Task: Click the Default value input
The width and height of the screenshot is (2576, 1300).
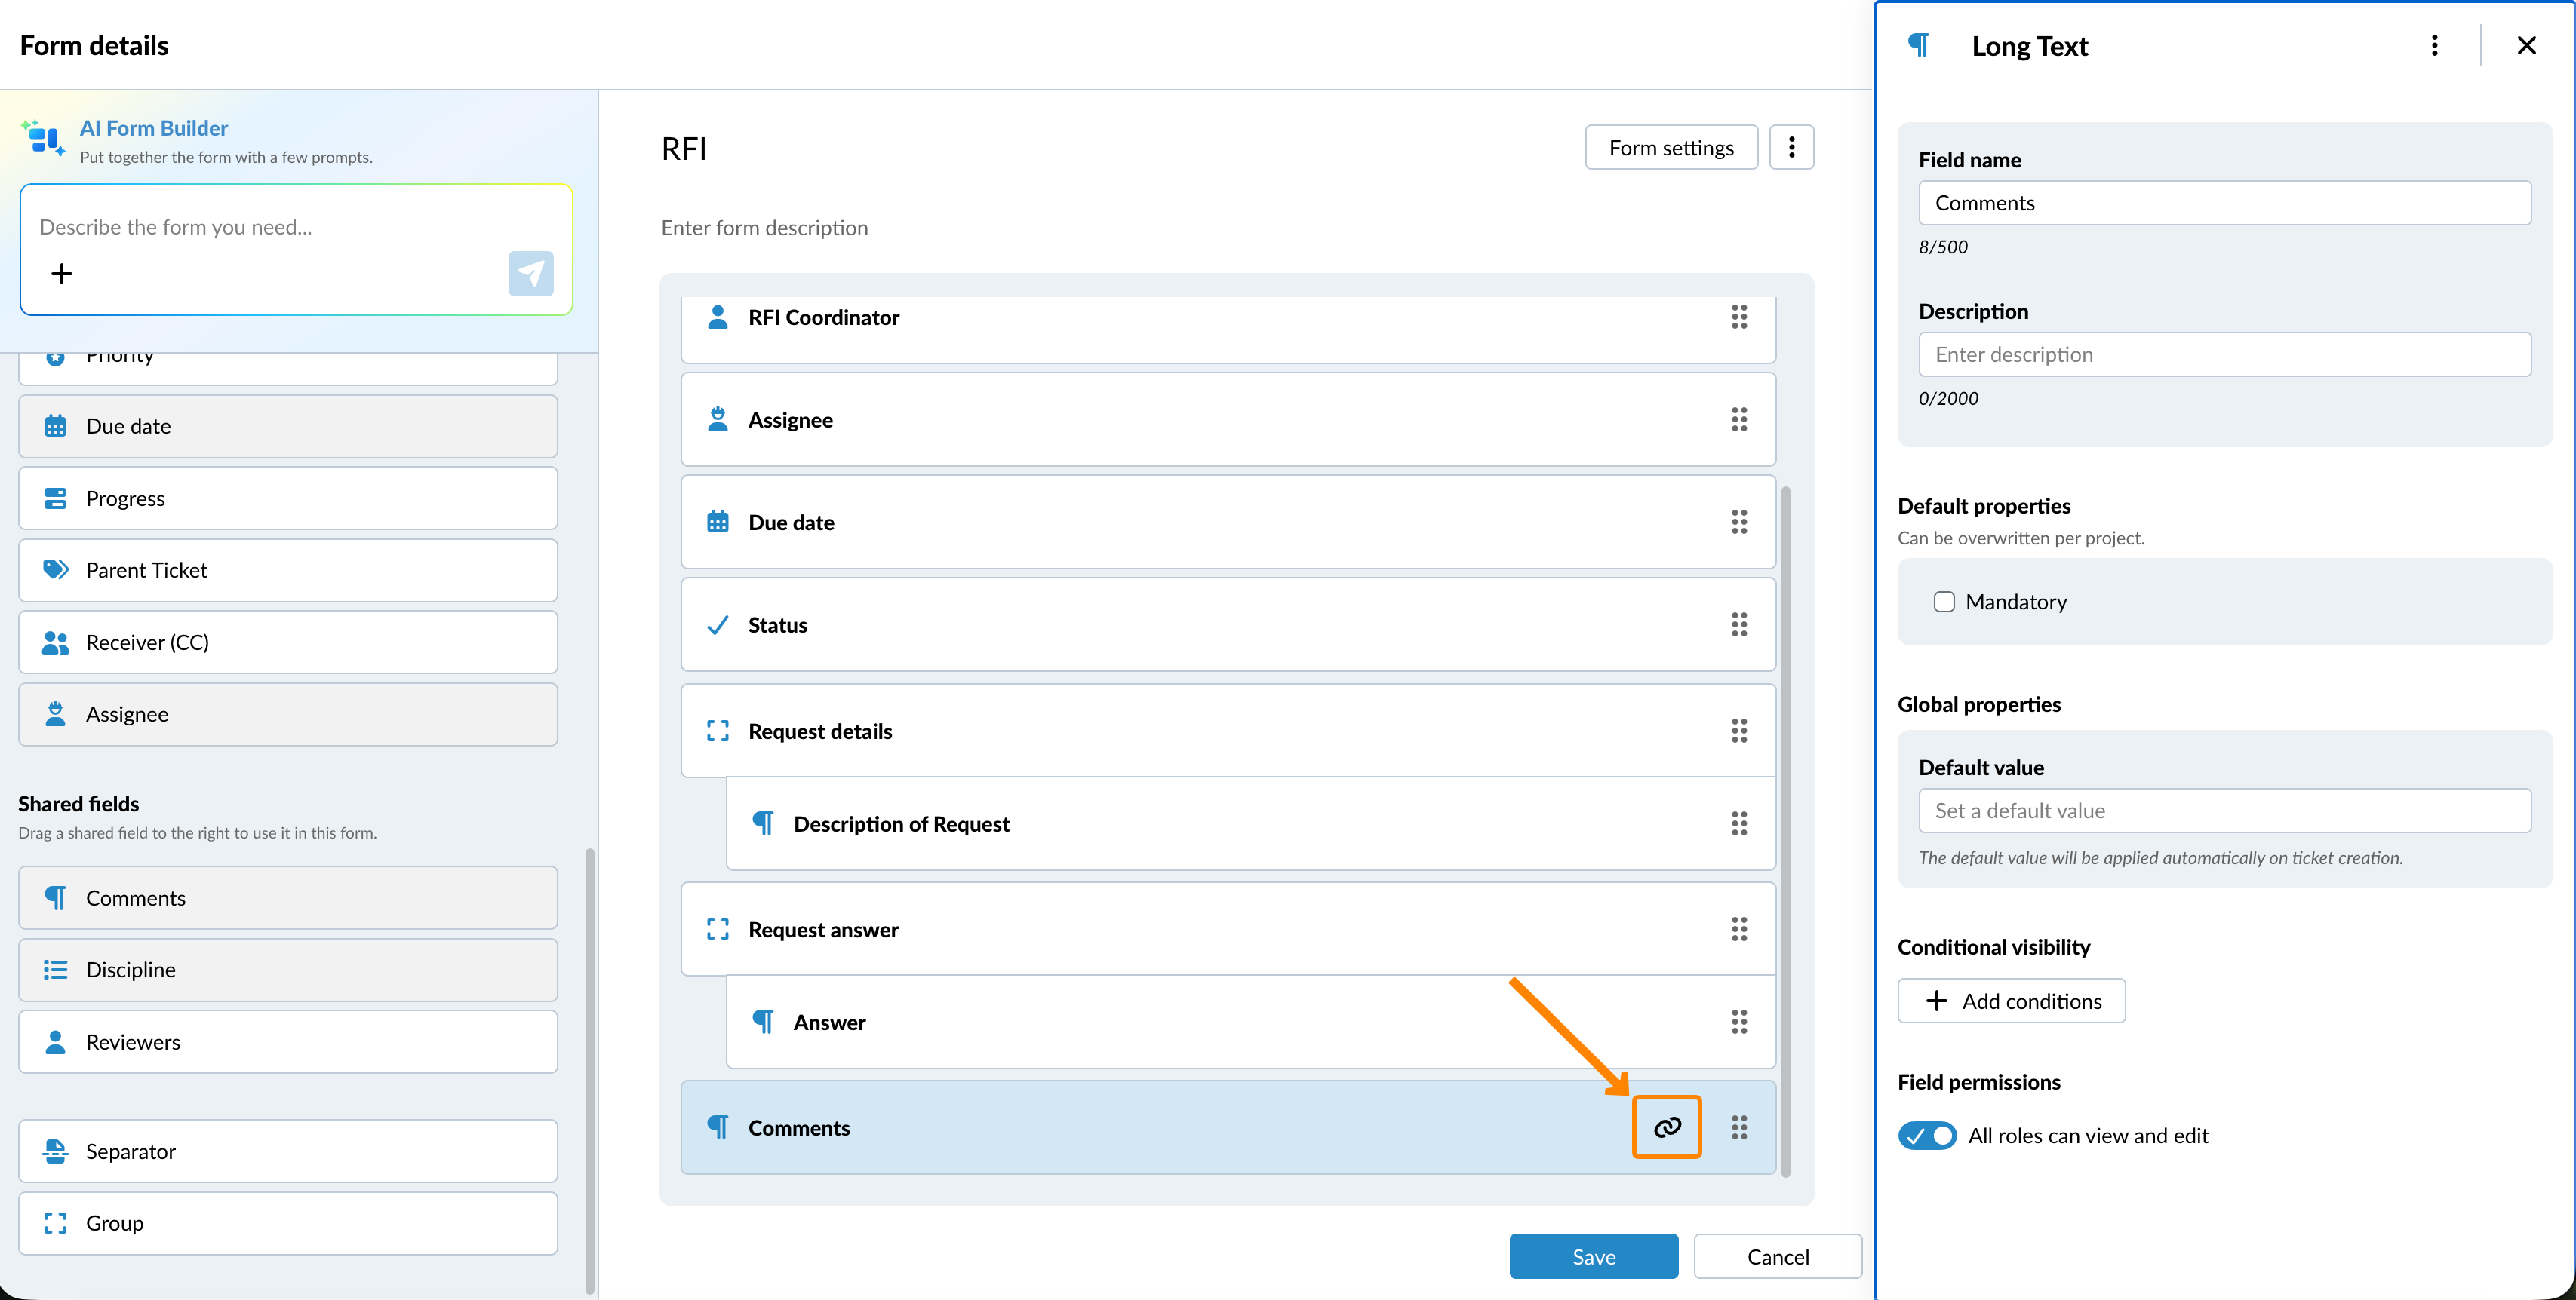Action: (2224, 811)
